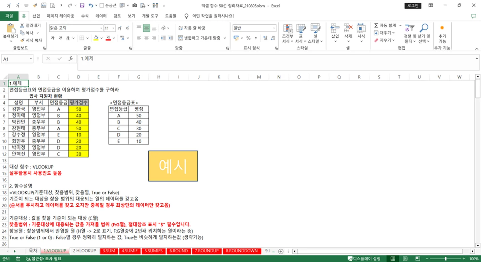Click the Cut (잘라내기) scissors icon
Screen dimensions: 481x262
22,26
